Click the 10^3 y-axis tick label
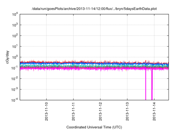Viewport: 186px width, 130px height. [x=15, y=25]
